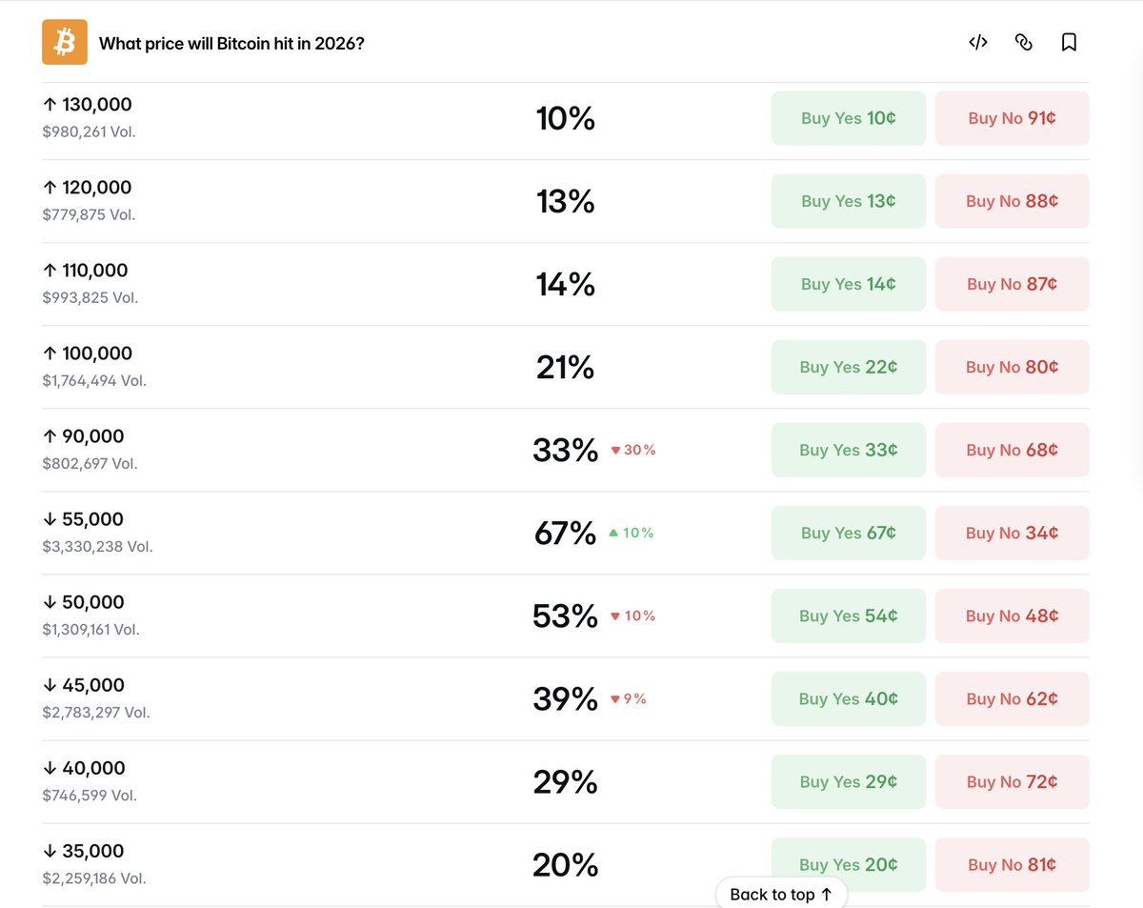Buy Yes 13¢ on 120,000 outcome
The height and width of the screenshot is (908, 1143).
tap(849, 201)
